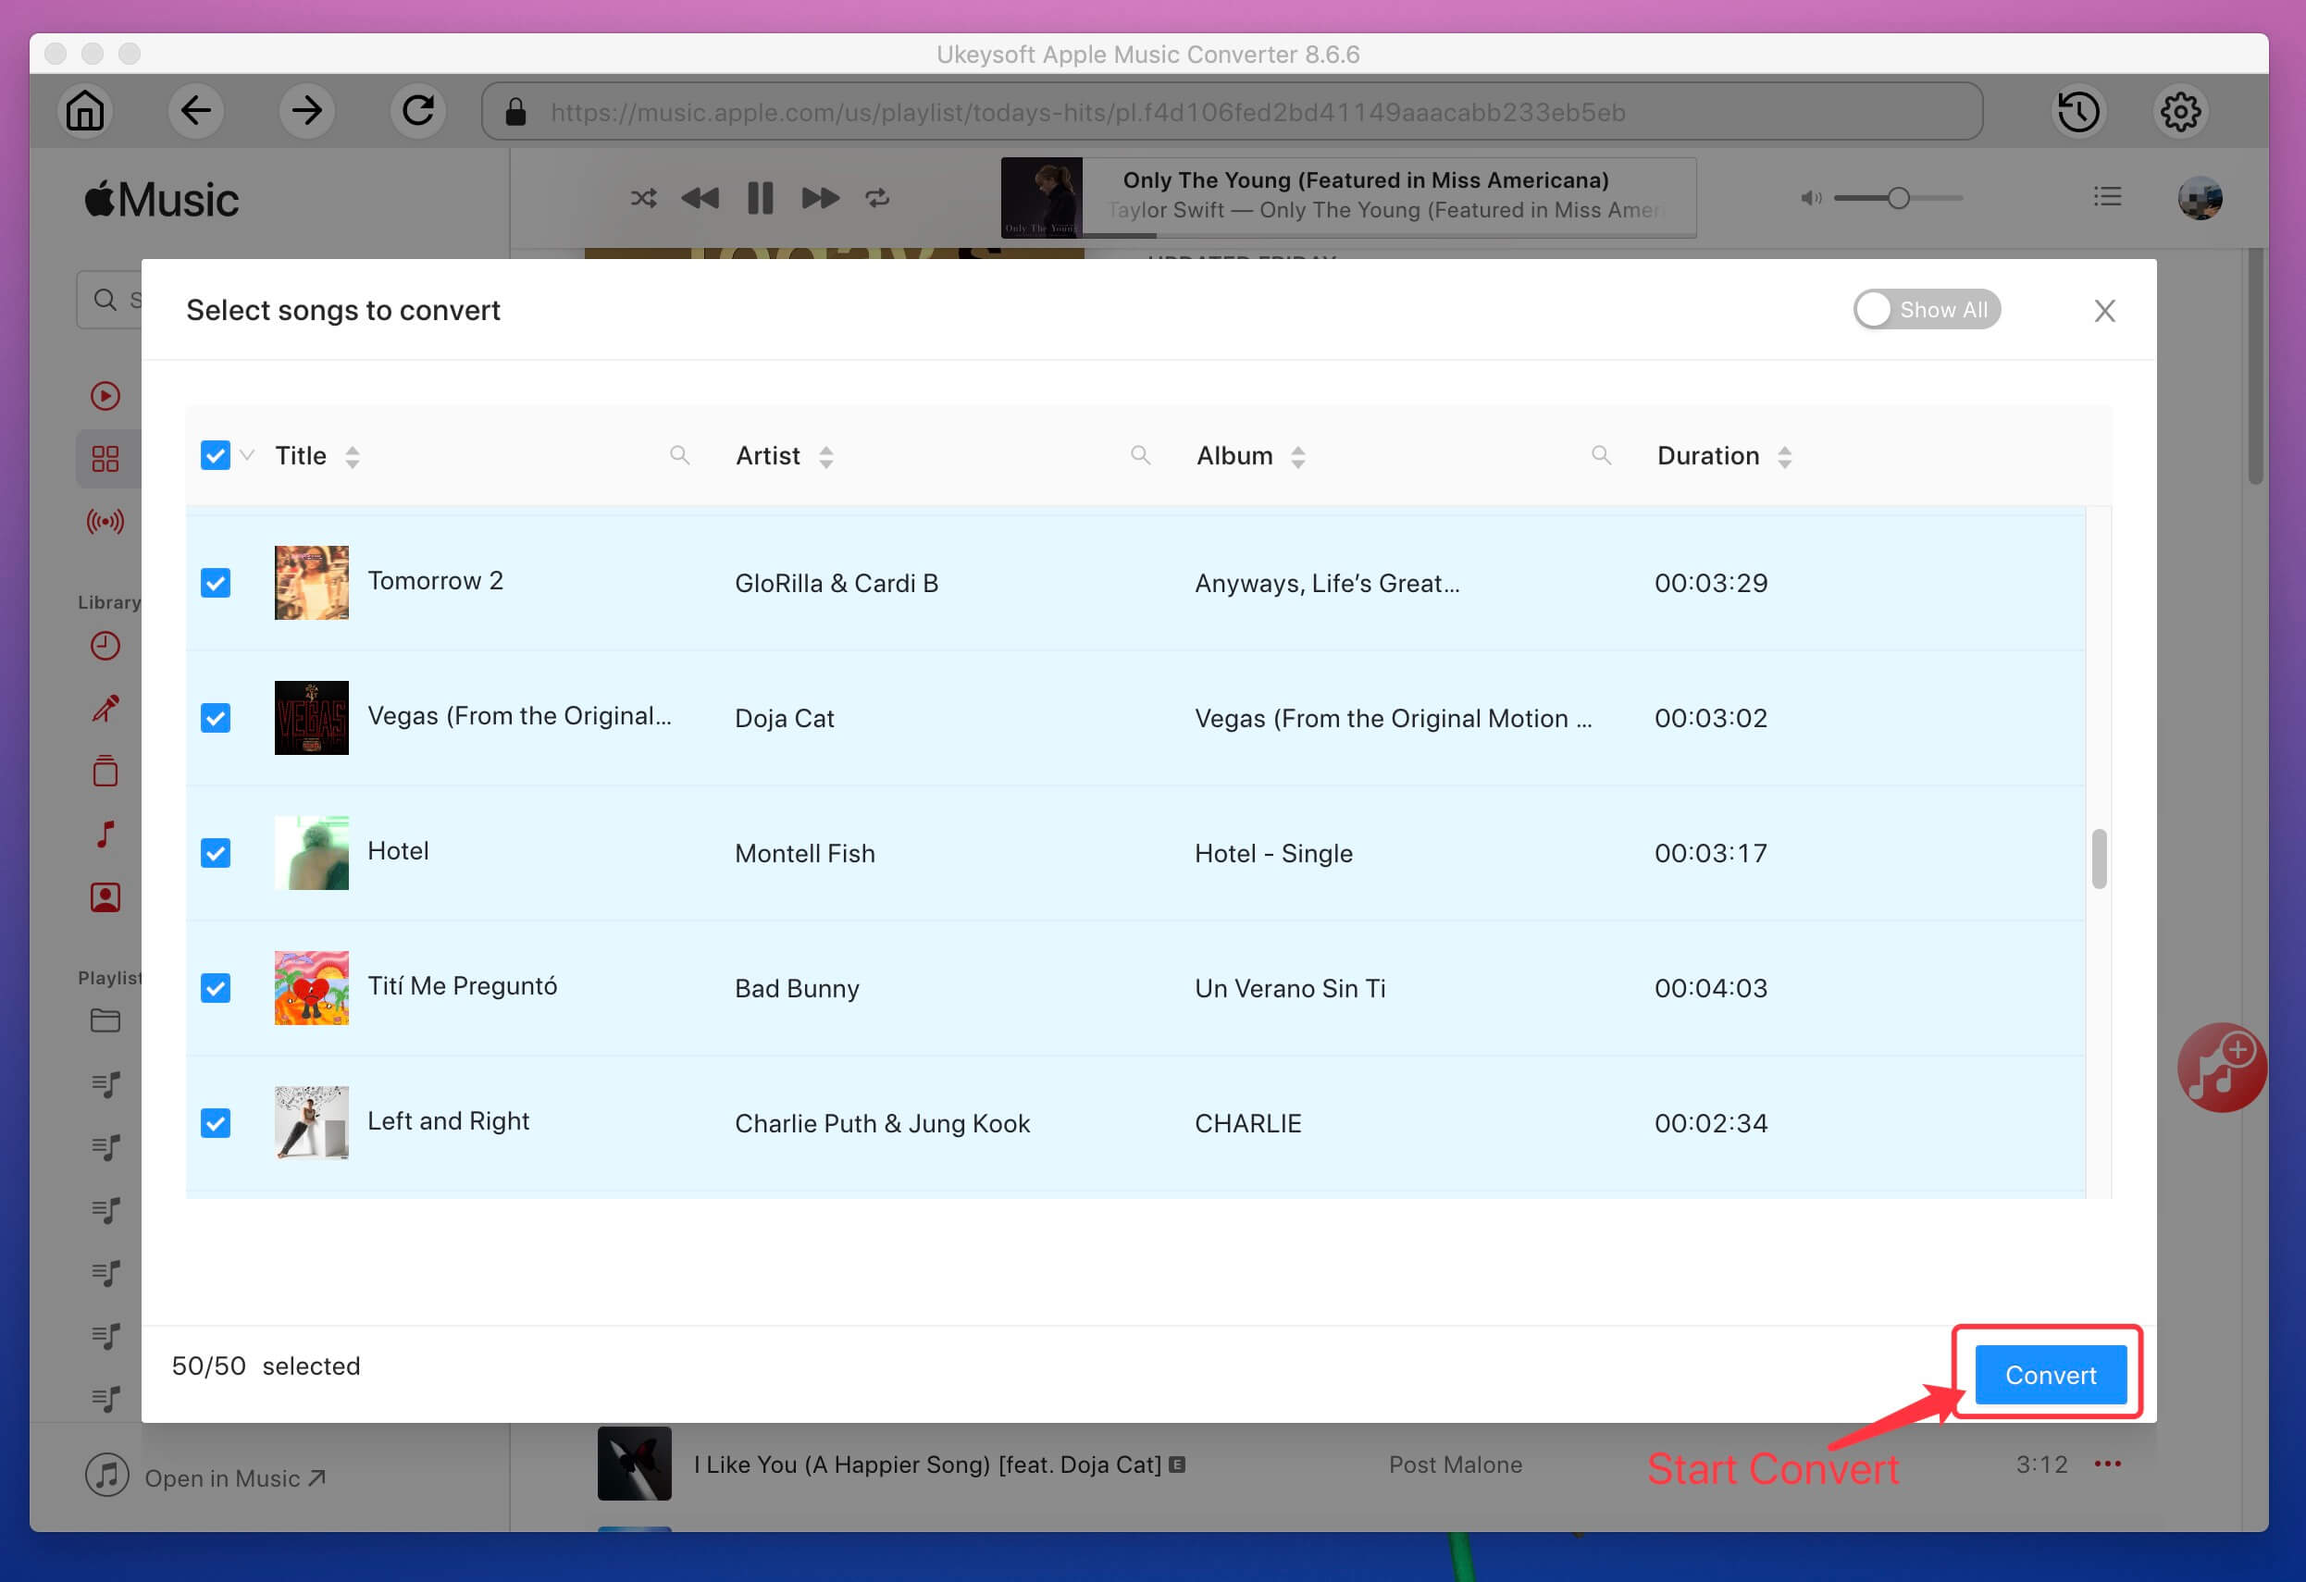This screenshot has height=1582, width=2306.
Task: Drag the volume slider control
Action: [1900, 198]
